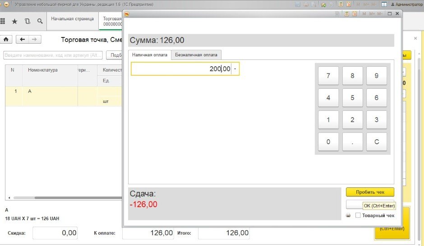Click the back arrow navigation button
Viewport: 424px width, 246px height.
(x=23, y=40)
